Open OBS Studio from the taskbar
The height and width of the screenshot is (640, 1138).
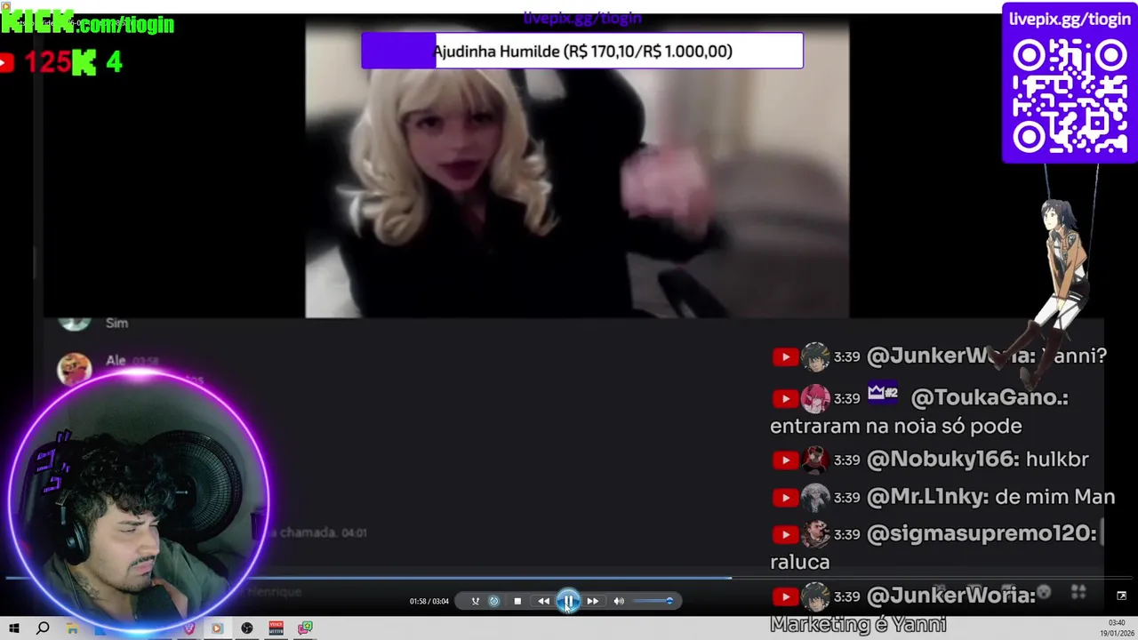(247, 628)
